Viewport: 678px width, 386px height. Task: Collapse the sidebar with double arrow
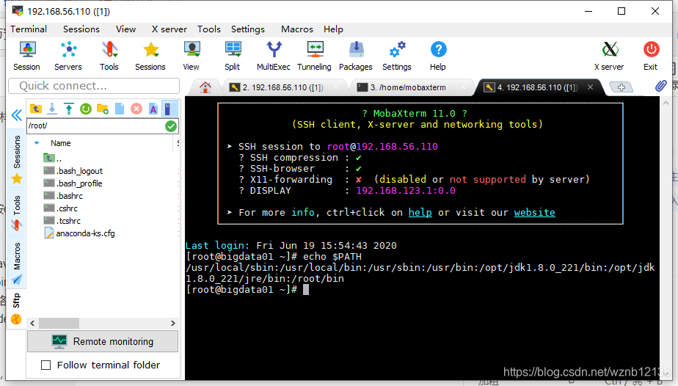coord(16,115)
